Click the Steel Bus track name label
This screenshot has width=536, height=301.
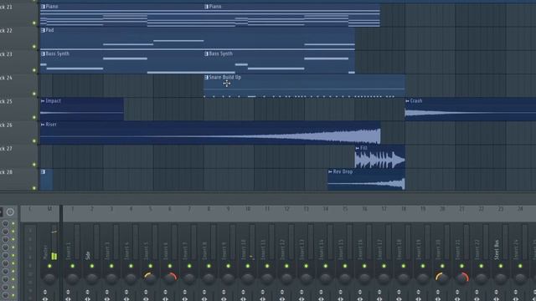pos(497,249)
